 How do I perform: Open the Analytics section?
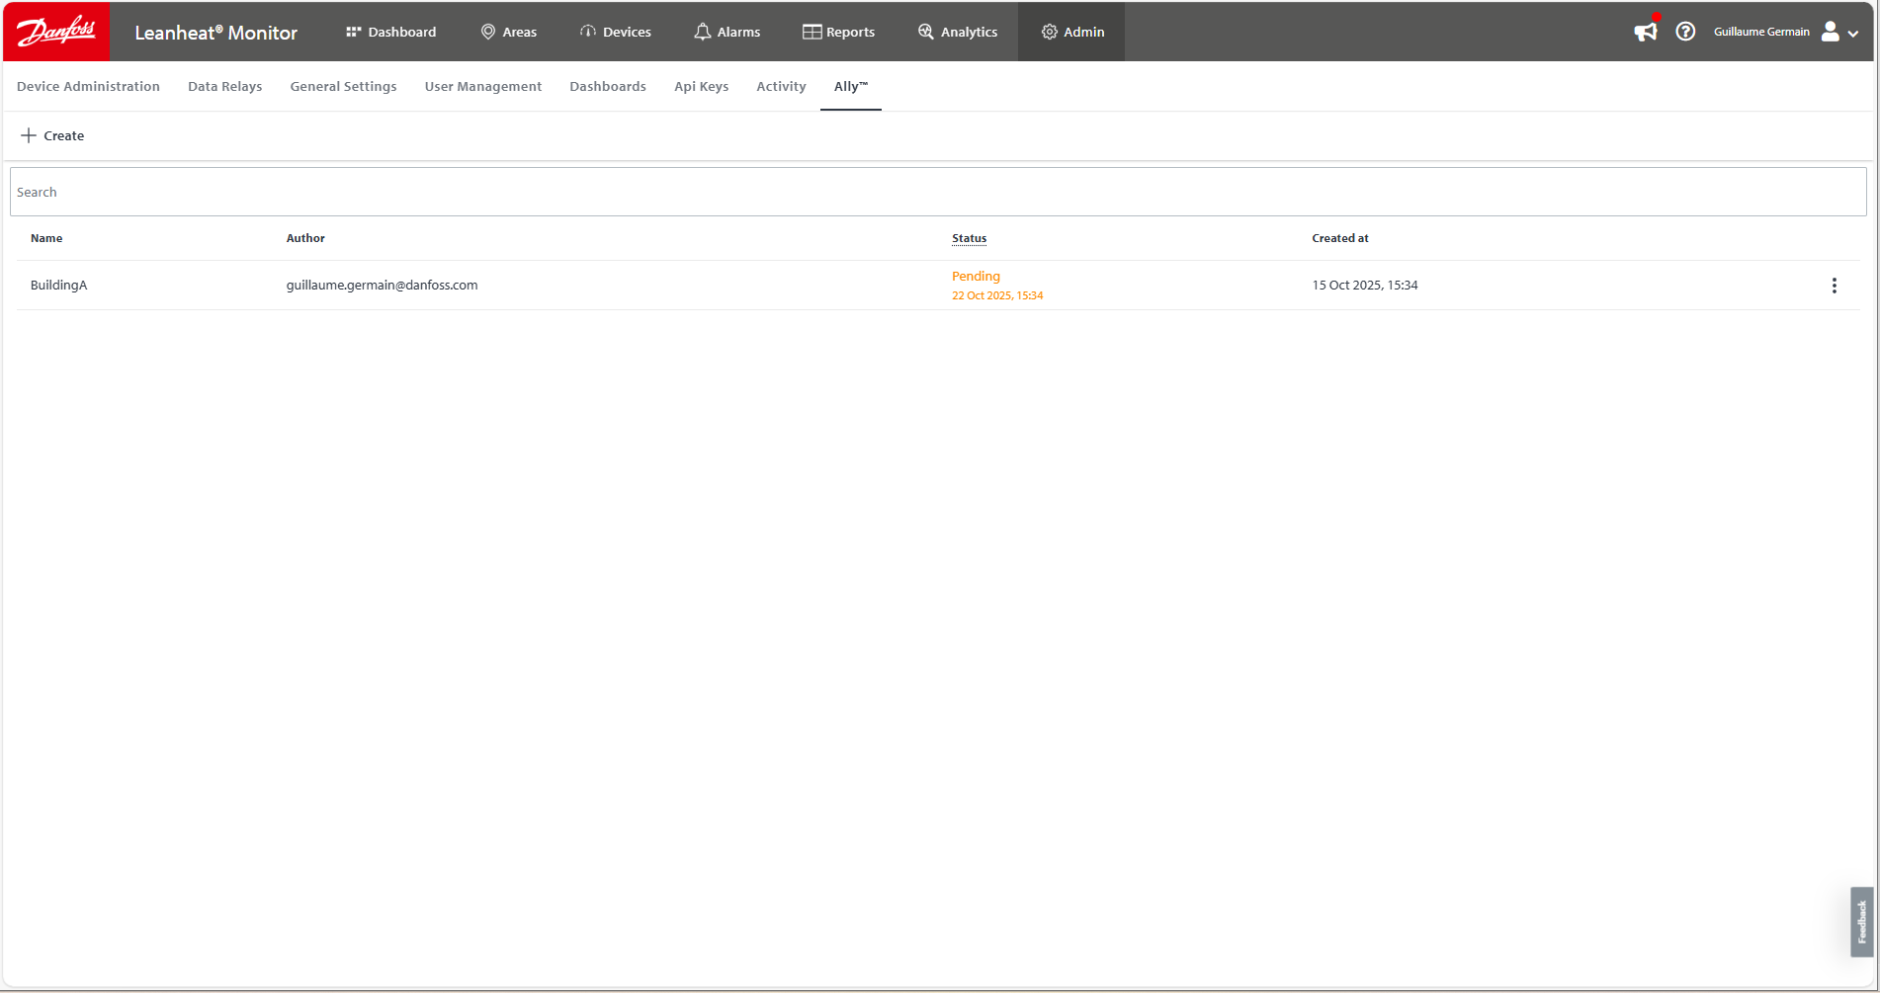coord(957,32)
